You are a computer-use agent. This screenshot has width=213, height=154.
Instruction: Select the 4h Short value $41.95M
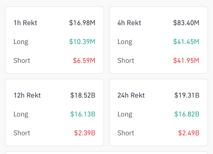click(186, 61)
